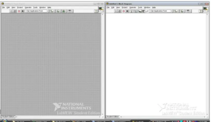Open Operate menu in Front Panel
Screen dimensions: 211x122
coord(28,7)
